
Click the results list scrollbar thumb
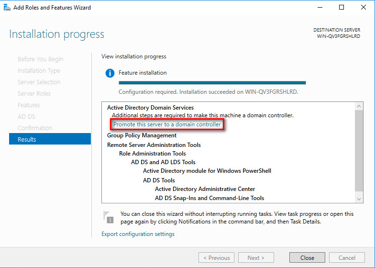[x=359, y=150]
